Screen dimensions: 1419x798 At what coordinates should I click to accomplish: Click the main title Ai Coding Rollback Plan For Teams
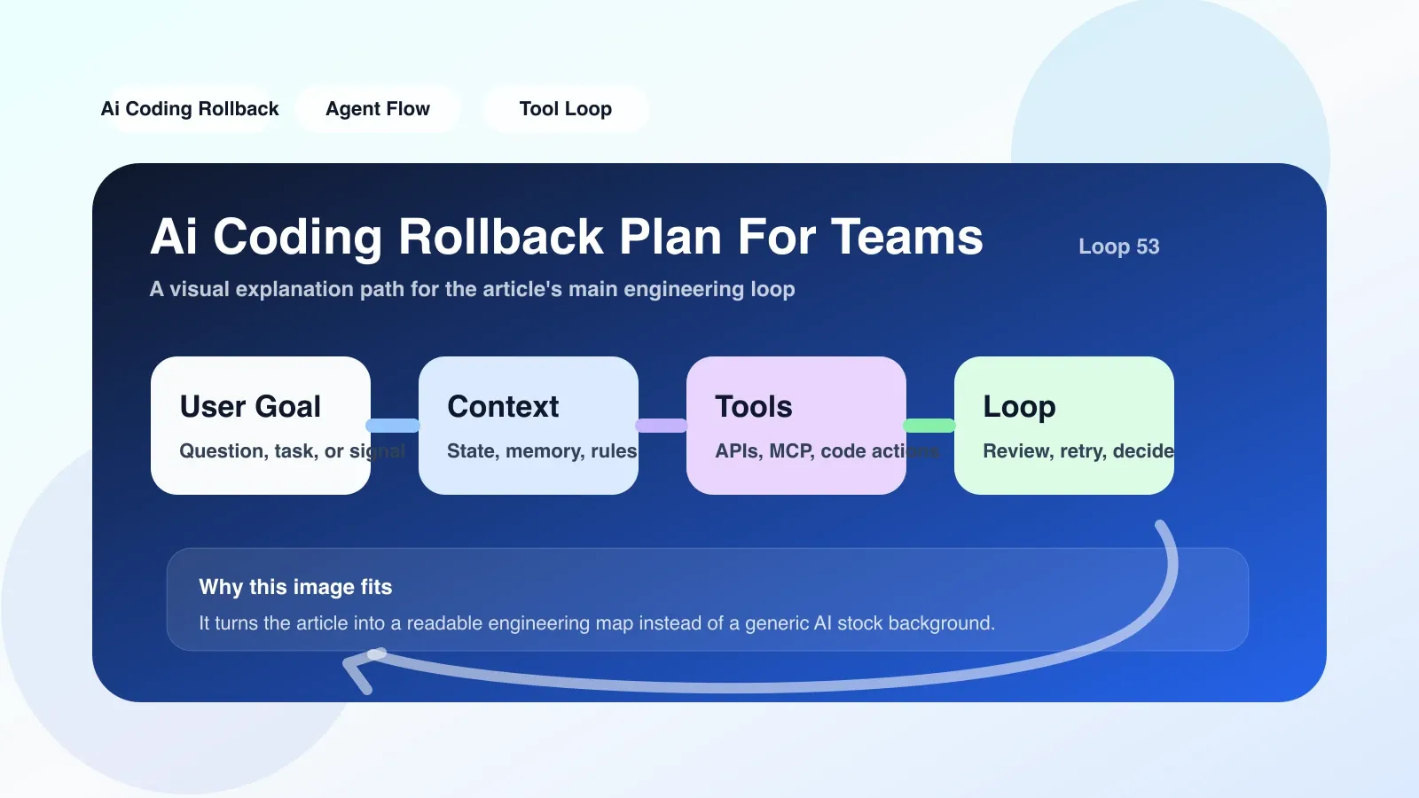567,237
